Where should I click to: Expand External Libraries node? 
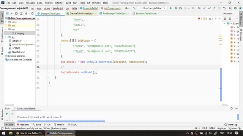pyautogui.click(x=17, y=56)
